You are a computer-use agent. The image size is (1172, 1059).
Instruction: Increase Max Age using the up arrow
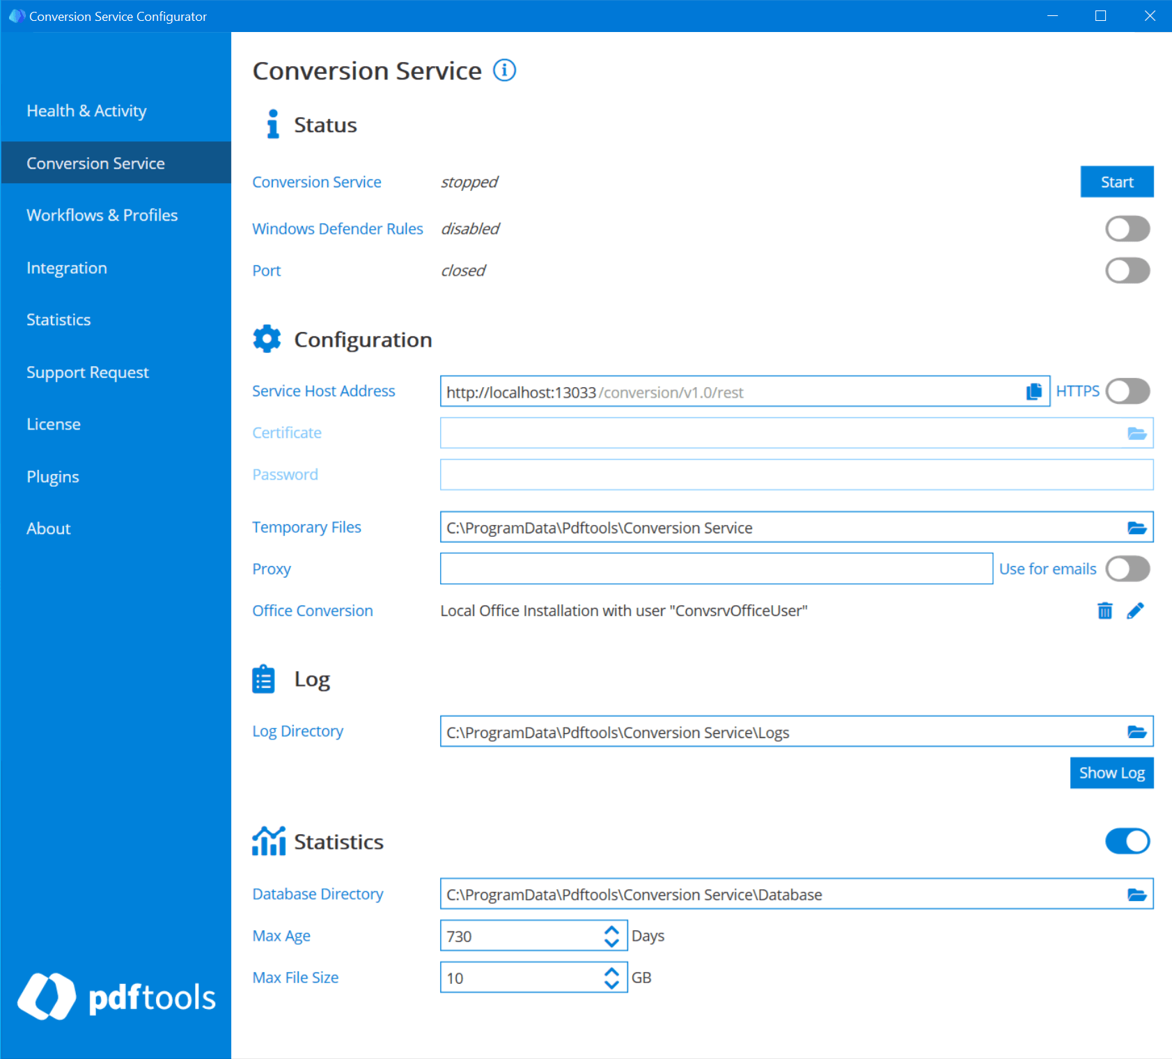click(x=611, y=929)
